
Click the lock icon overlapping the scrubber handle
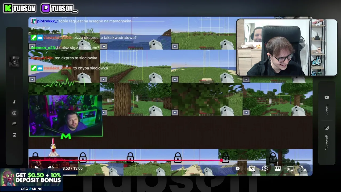click(x=225, y=157)
